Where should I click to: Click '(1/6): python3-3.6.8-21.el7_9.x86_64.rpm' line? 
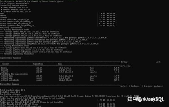click(20, 100)
